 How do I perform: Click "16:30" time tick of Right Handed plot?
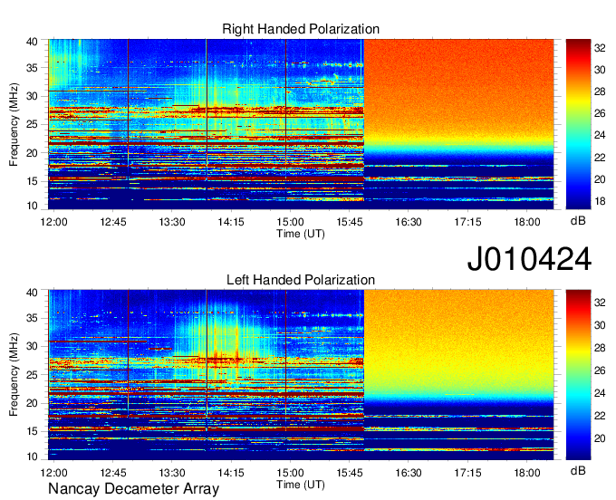tap(409, 222)
